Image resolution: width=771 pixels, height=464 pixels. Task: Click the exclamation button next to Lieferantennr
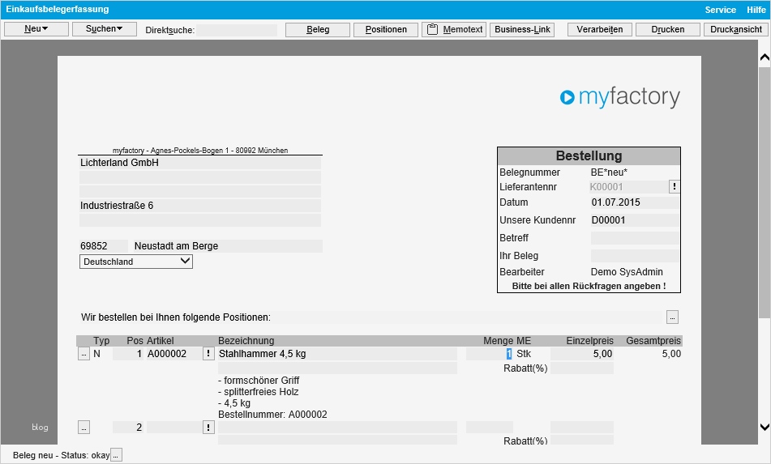[675, 186]
